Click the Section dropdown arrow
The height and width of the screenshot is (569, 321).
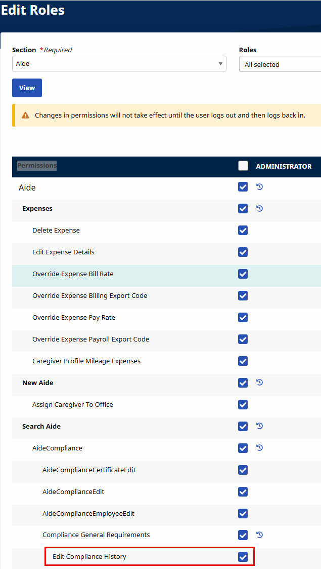[x=220, y=64]
